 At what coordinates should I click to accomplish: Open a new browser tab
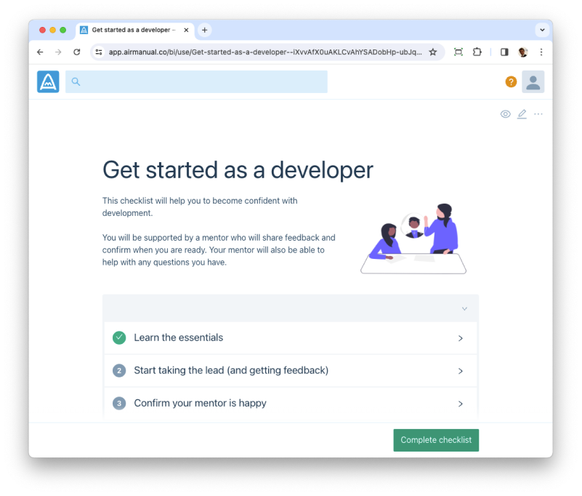(204, 30)
